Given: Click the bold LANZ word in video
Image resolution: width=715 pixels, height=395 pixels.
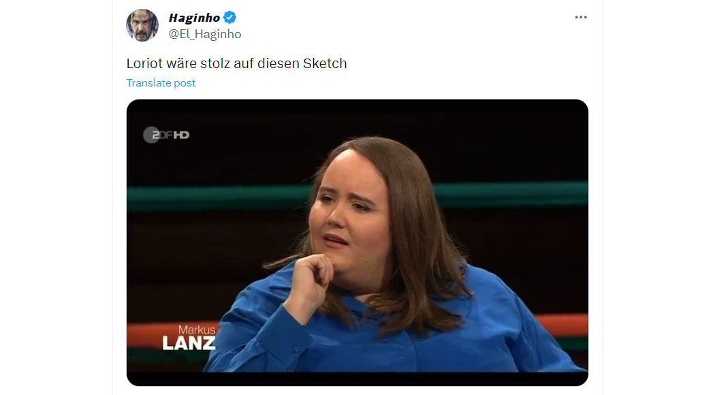Looking at the screenshot, I should pyautogui.click(x=189, y=343).
